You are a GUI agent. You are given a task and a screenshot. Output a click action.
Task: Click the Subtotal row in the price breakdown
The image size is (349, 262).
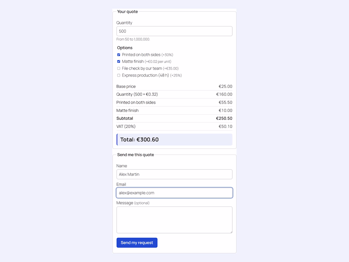coord(174,118)
